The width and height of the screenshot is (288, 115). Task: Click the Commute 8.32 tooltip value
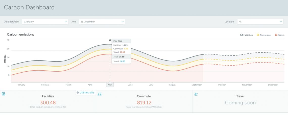pos(126,49)
